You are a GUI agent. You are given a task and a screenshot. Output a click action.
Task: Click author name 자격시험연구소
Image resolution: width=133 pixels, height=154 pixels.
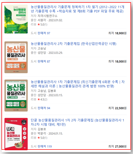47,16
